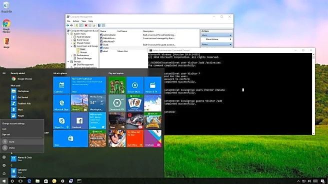This screenshot has height=184, width=328.
Task: Open the Xbox tile
Action: tap(117, 85)
